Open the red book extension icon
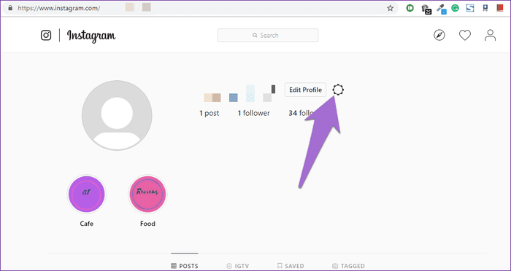 coord(500,8)
